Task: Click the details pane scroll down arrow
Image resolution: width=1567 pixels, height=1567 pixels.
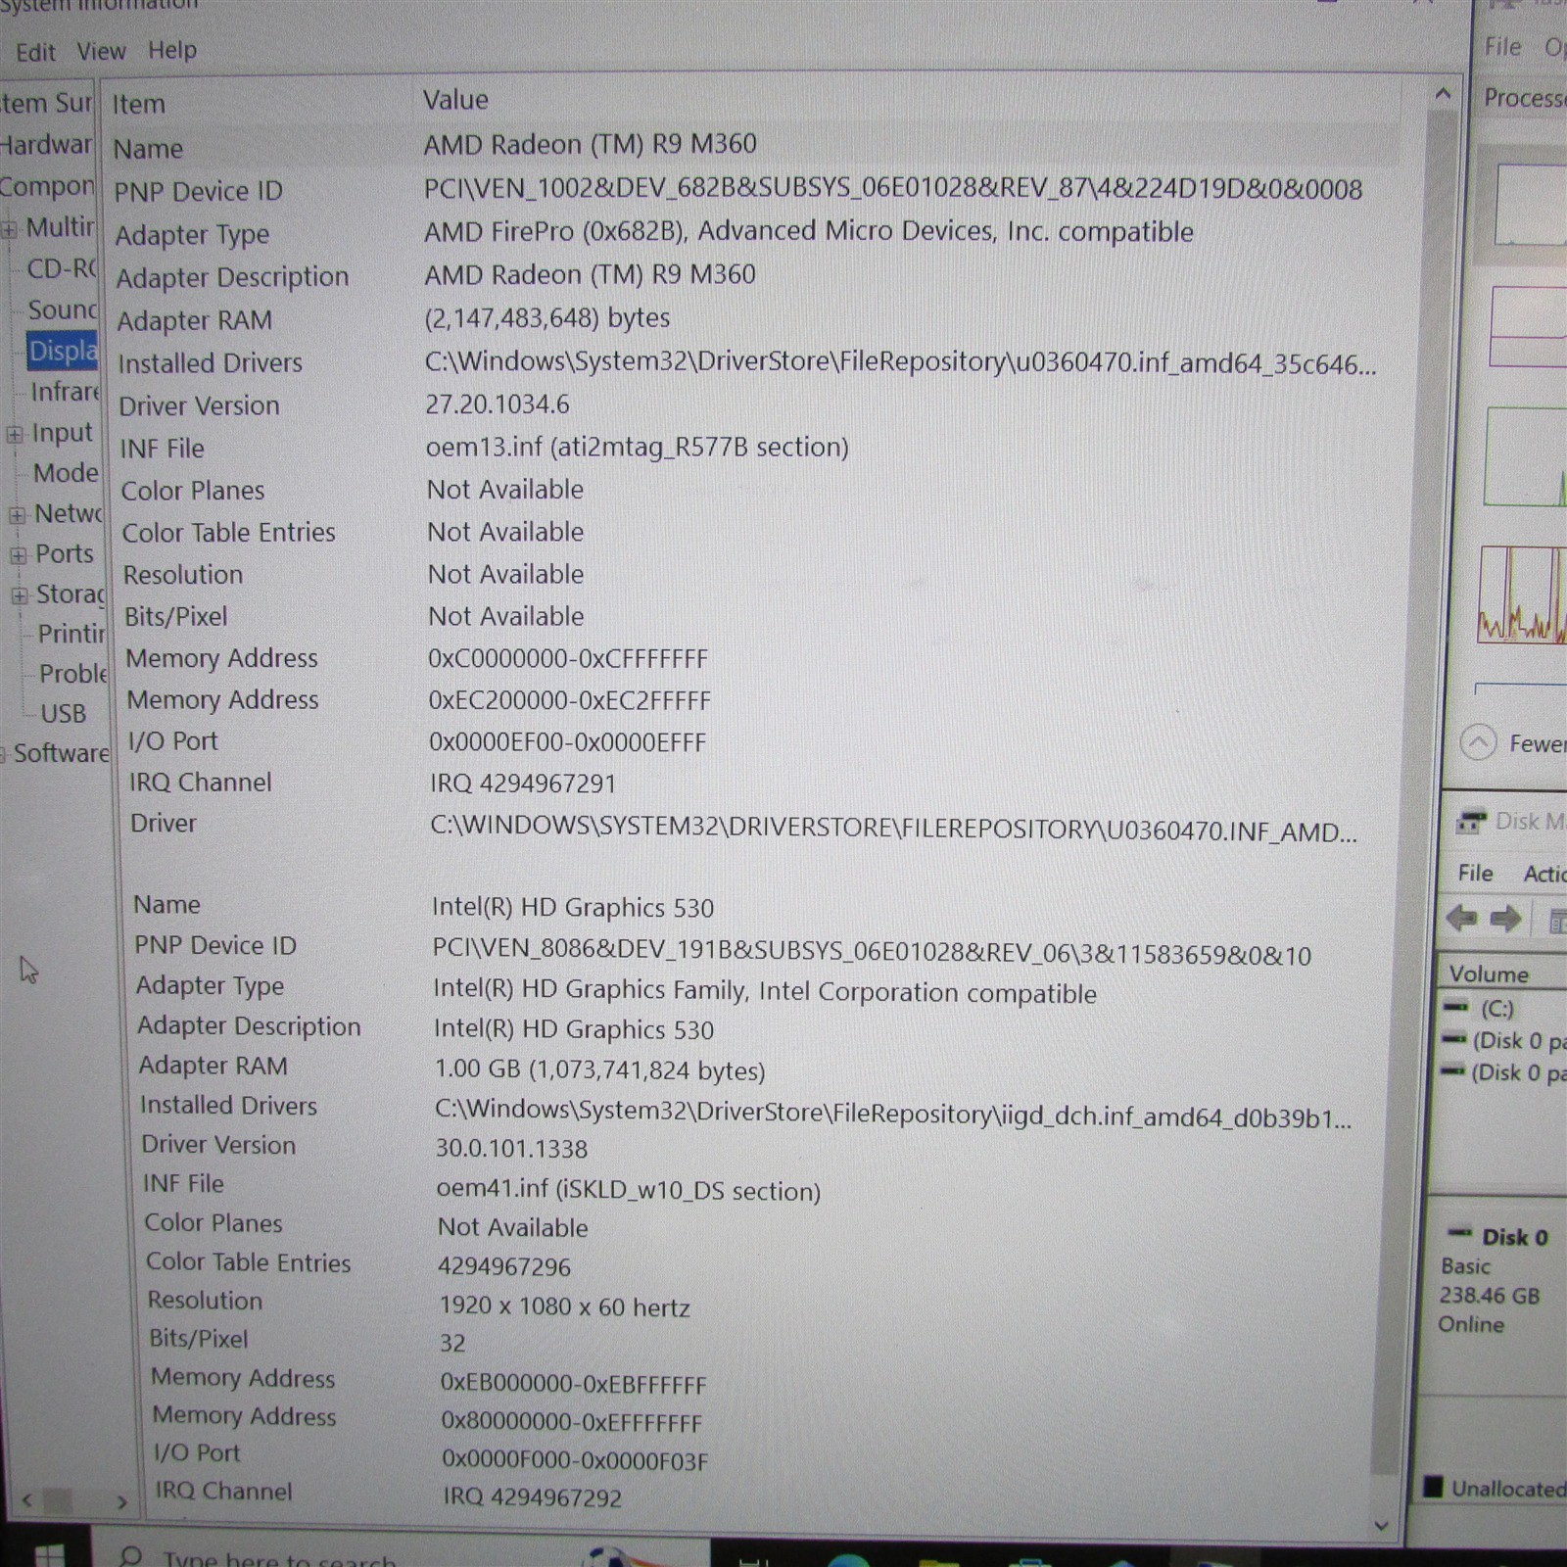Action: point(1381,1525)
